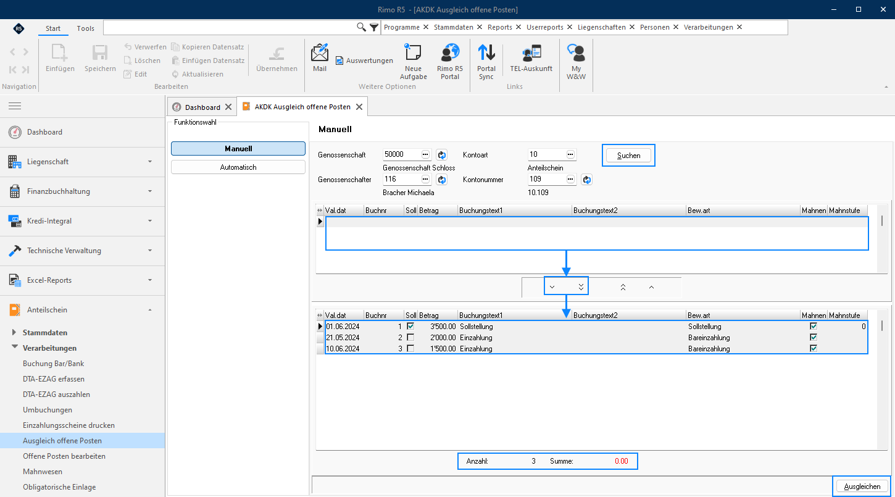The image size is (895, 497).
Task: Switch to the Tools ribbon tab
Action: (86, 28)
